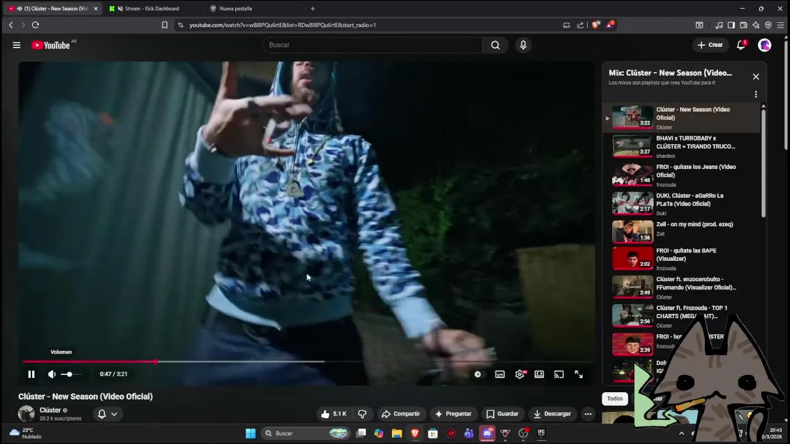Save the video with the Guardar button
The image size is (790, 444).
502,414
